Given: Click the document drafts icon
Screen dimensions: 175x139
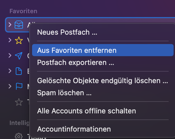Looking at the screenshot, I should coord(19,72).
